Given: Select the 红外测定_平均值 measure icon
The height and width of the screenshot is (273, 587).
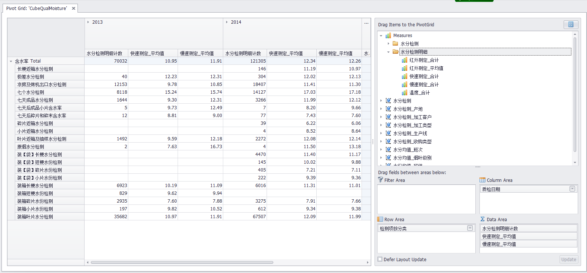Looking at the screenshot, I should click(x=405, y=68).
